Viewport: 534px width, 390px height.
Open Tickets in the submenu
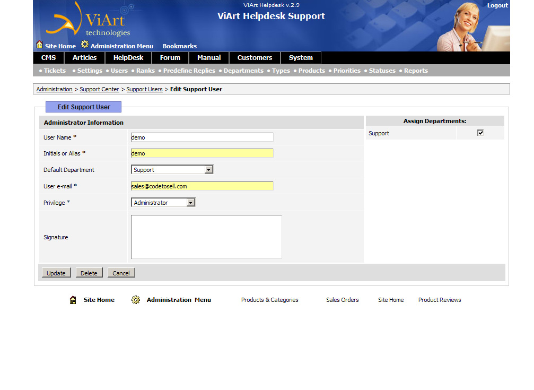[55, 71]
